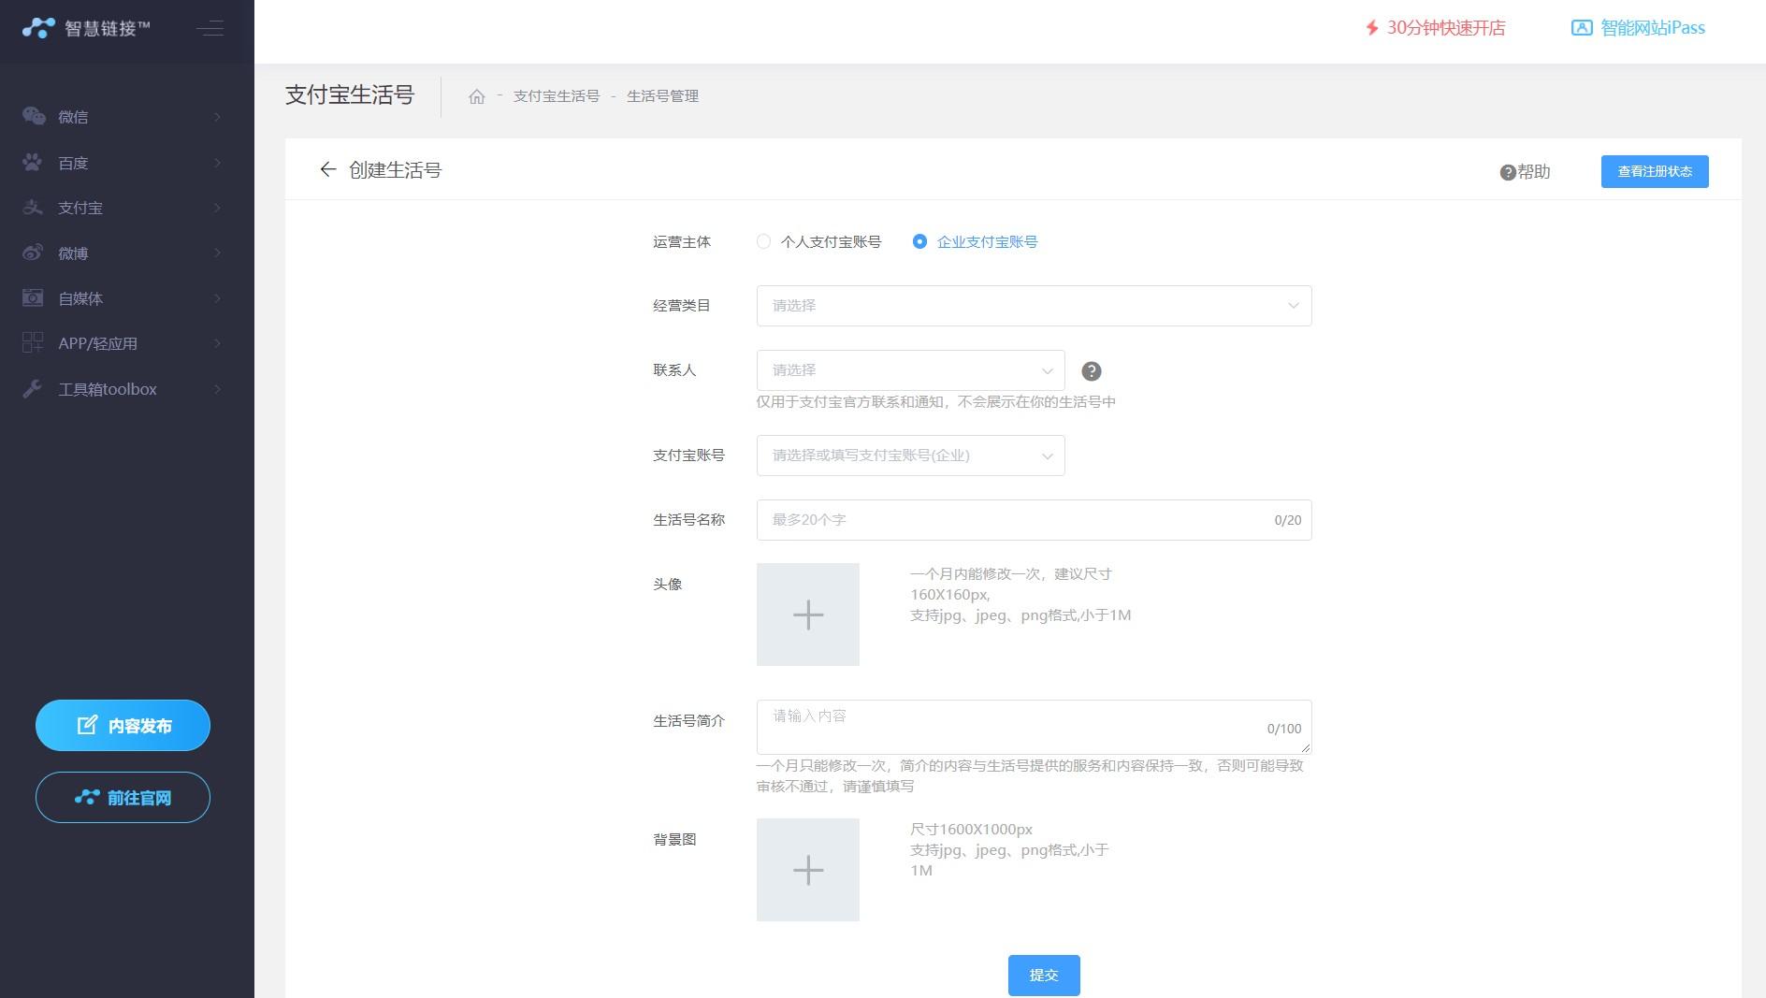Select the APP/轻应用 sidebar icon
1766x998 pixels.
click(34, 343)
